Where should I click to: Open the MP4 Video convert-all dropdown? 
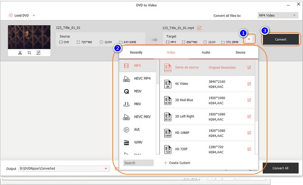click(x=278, y=15)
